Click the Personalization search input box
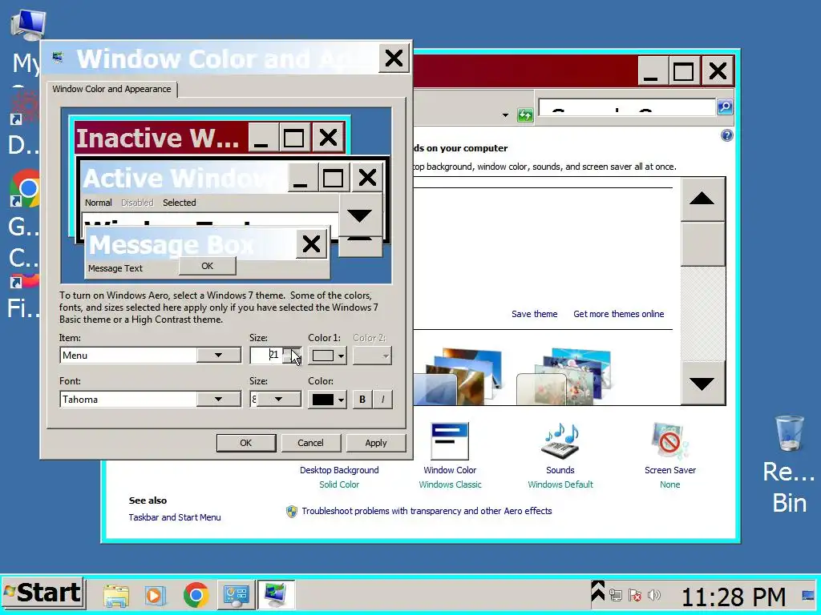821x615 pixels. pos(627,107)
